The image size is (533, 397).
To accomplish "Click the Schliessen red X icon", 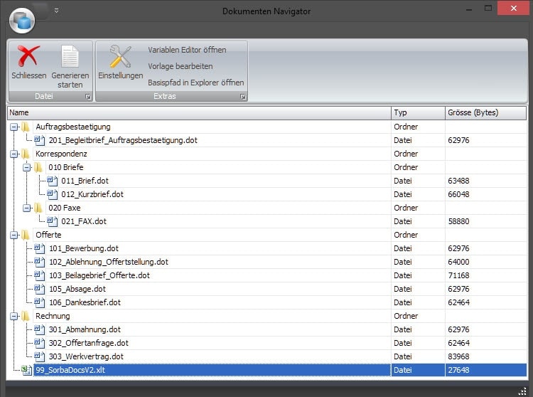I will coord(28,56).
